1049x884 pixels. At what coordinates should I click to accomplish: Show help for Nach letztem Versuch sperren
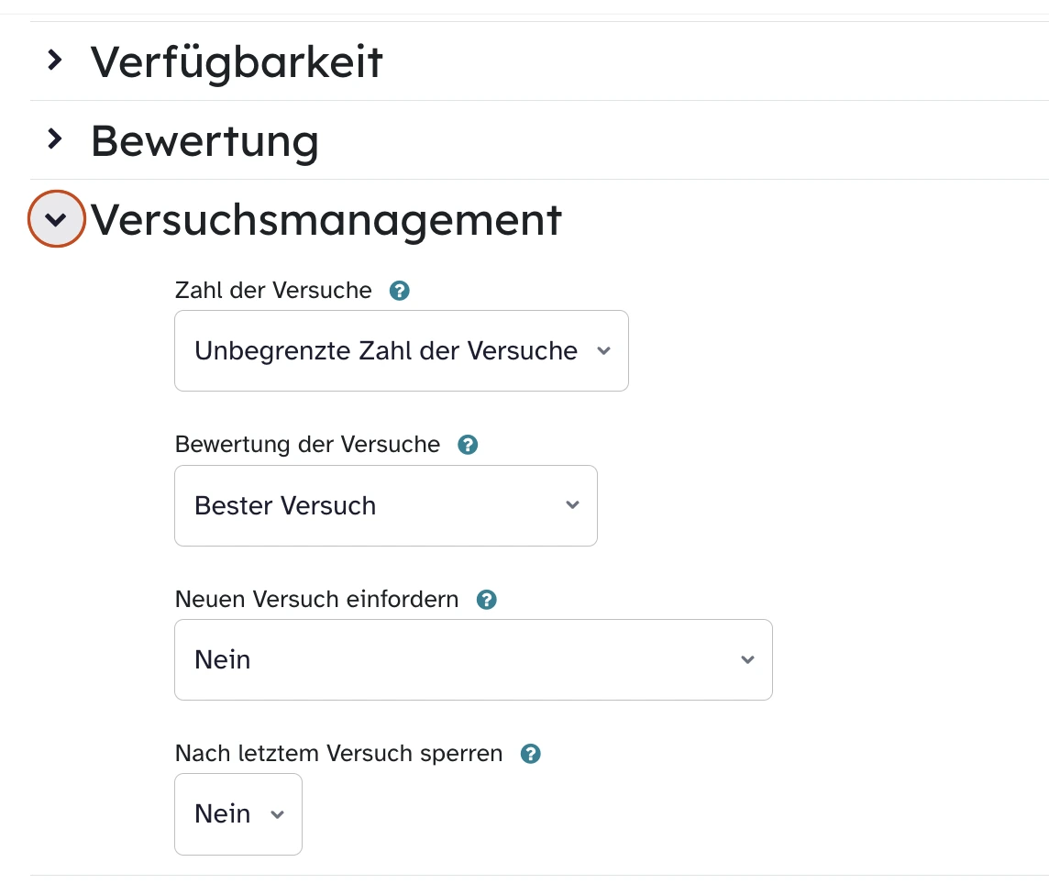click(530, 754)
